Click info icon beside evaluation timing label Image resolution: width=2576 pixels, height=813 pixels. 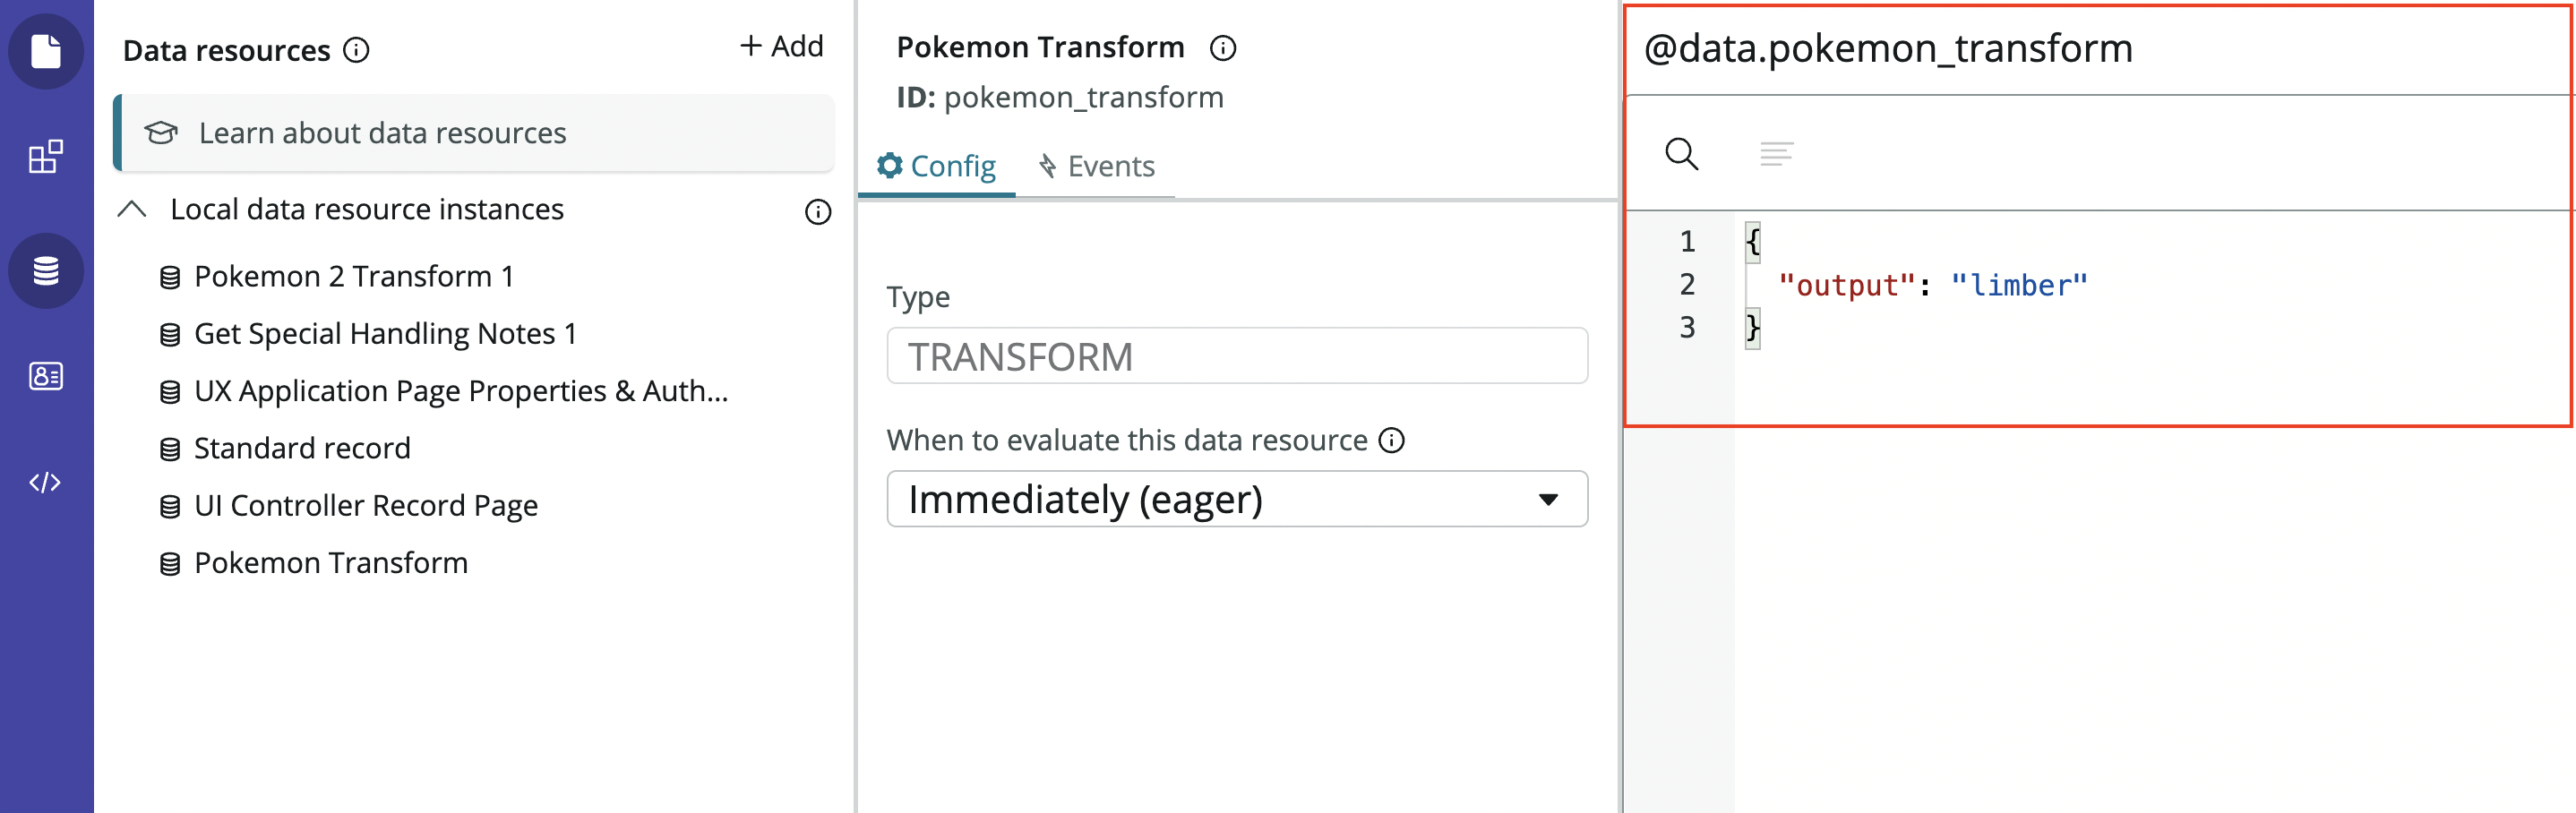[1391, 440]
